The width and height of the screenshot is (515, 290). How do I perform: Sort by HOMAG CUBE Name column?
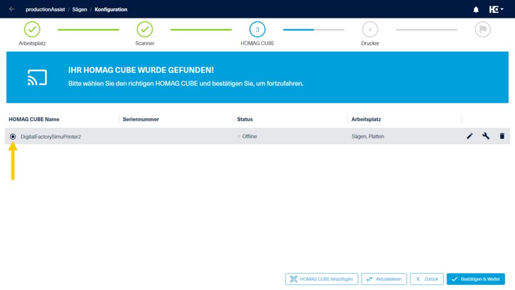click(x=34, y=119)
